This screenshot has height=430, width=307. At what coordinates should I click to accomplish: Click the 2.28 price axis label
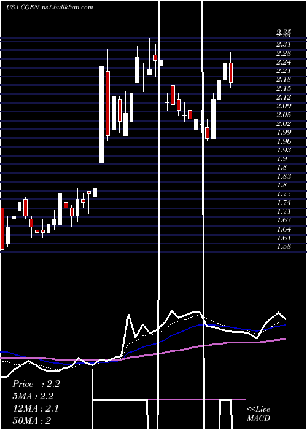pos(284,53)
